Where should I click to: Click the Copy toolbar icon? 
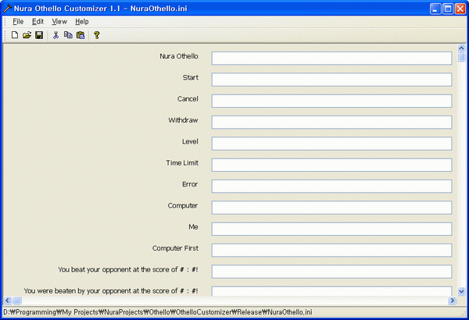pos(68,35)
